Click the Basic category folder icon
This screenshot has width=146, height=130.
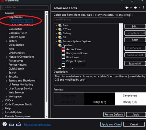coord(60,25)
